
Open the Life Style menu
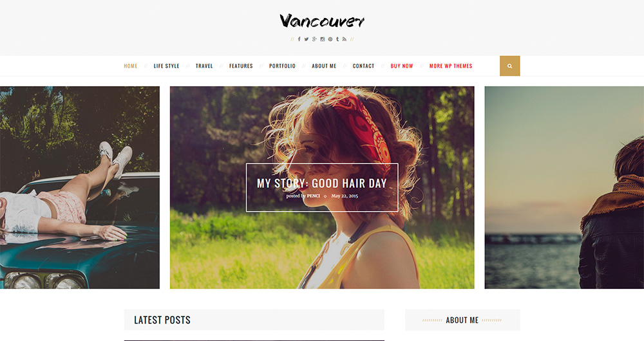pos(166,66)
